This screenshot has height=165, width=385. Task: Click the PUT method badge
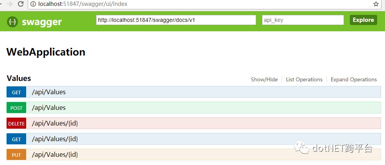pyautogui.click(x=16, y=155)
